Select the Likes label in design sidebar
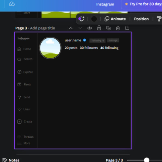The image size is (162, 162). click(27, 109)
